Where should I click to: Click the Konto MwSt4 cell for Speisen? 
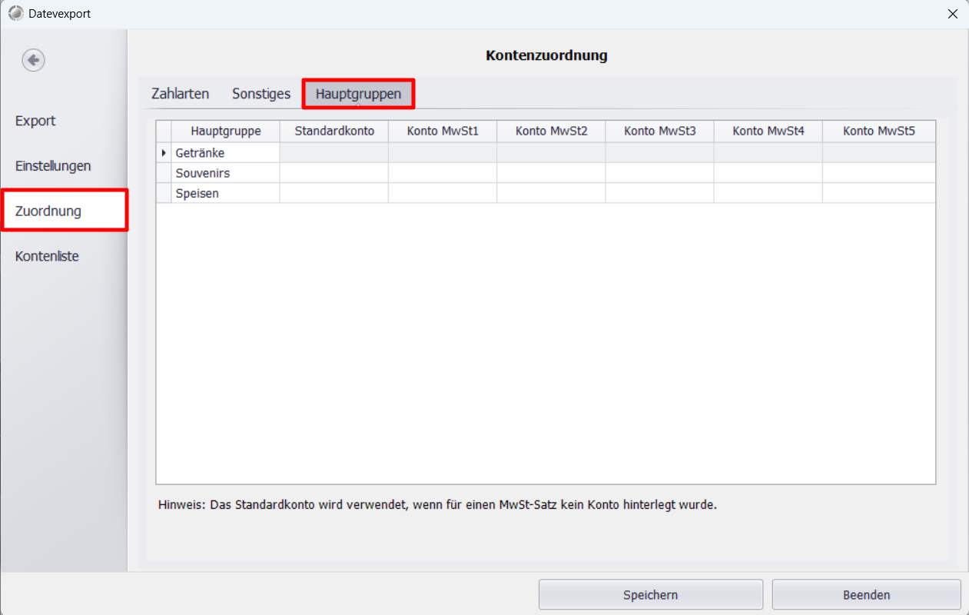tap(768, 193)
